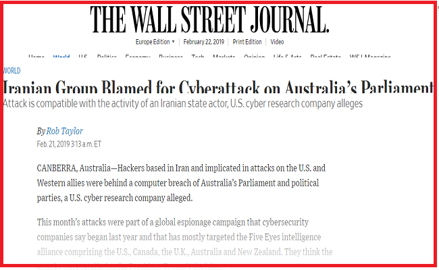Select the Business navigation tab
Viewport: 439px width, 270px height.
click(171, 56)
